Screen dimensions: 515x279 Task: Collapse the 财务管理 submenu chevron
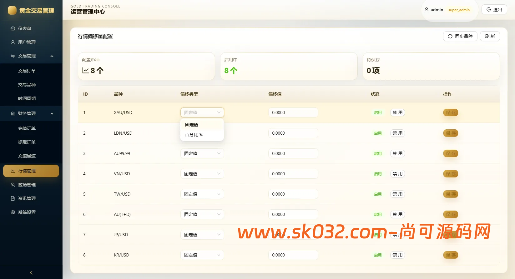point(52,114)
